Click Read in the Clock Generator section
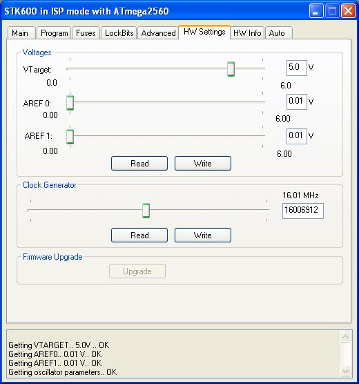 [139, 235]
